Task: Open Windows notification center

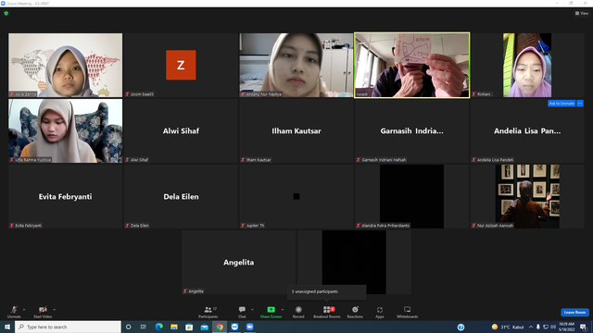Action: coord(583,327)
